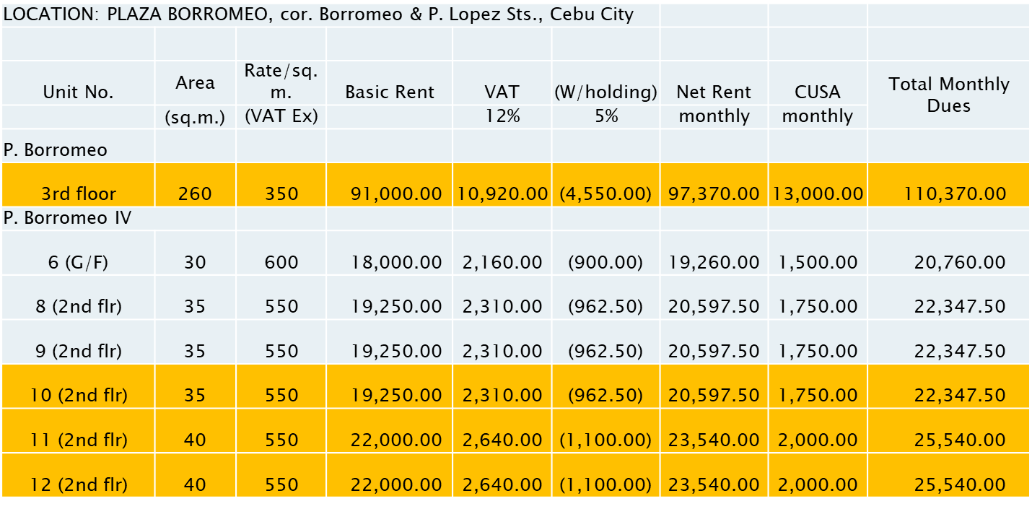Click the 'Net Rent' column header
The image size is (1032, 509).
713,92
